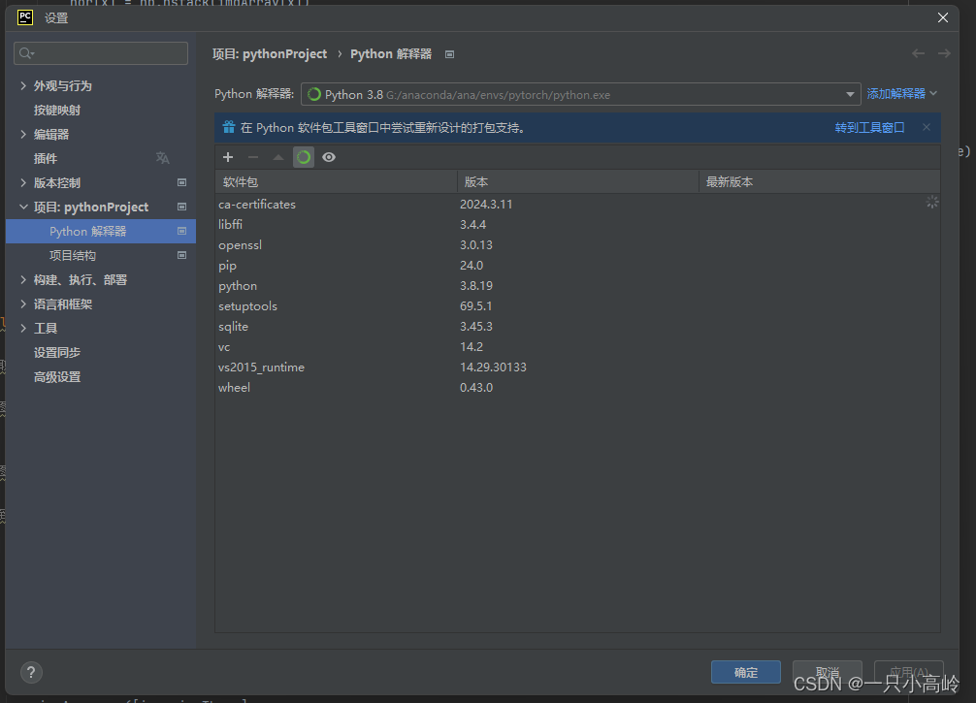
Task: Click the add package plus icon
Action: tap(228, 157)
